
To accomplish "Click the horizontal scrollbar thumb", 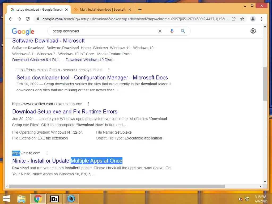I will (117, 186).
